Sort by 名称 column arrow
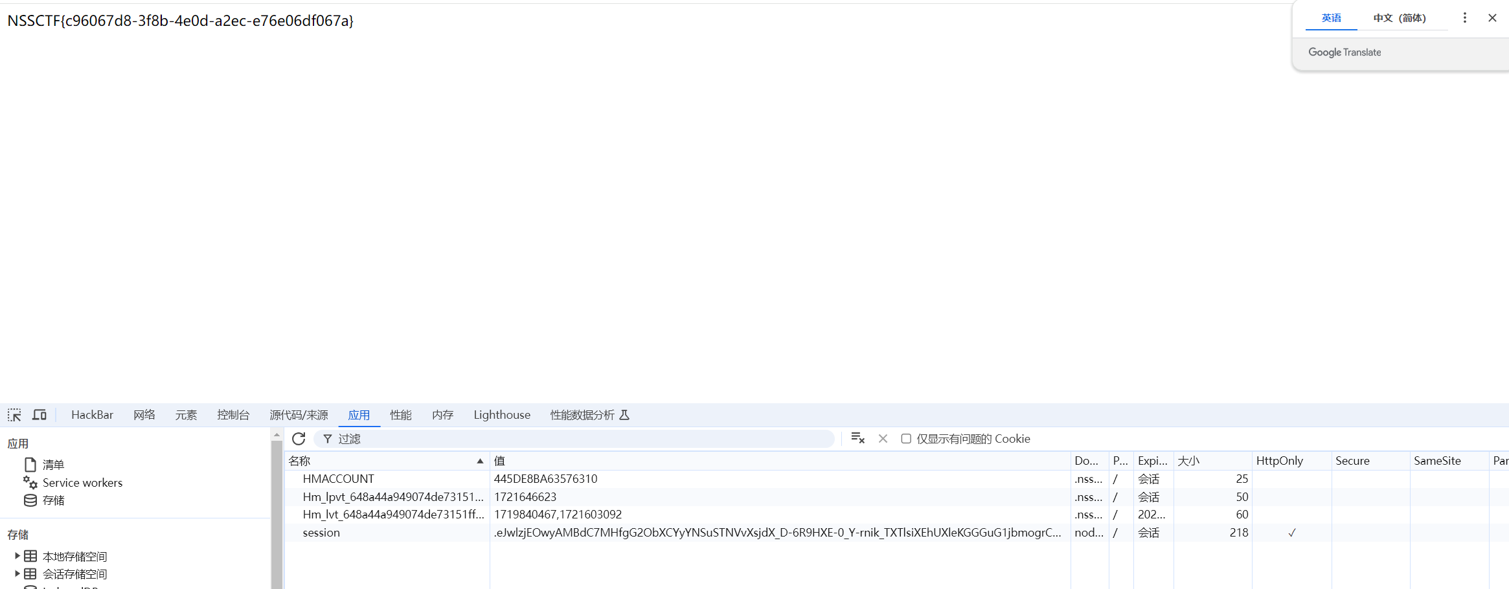Image resolution: width=1509 pixels, height=589 pixels. (x=480, y=461)
